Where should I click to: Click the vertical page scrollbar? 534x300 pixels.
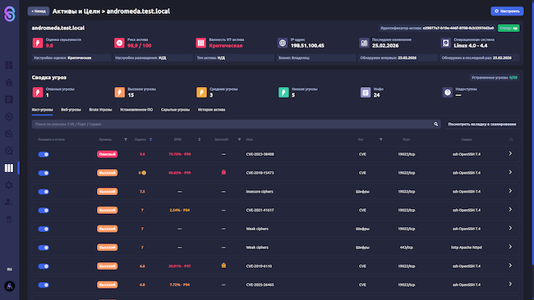coord(532,133)
